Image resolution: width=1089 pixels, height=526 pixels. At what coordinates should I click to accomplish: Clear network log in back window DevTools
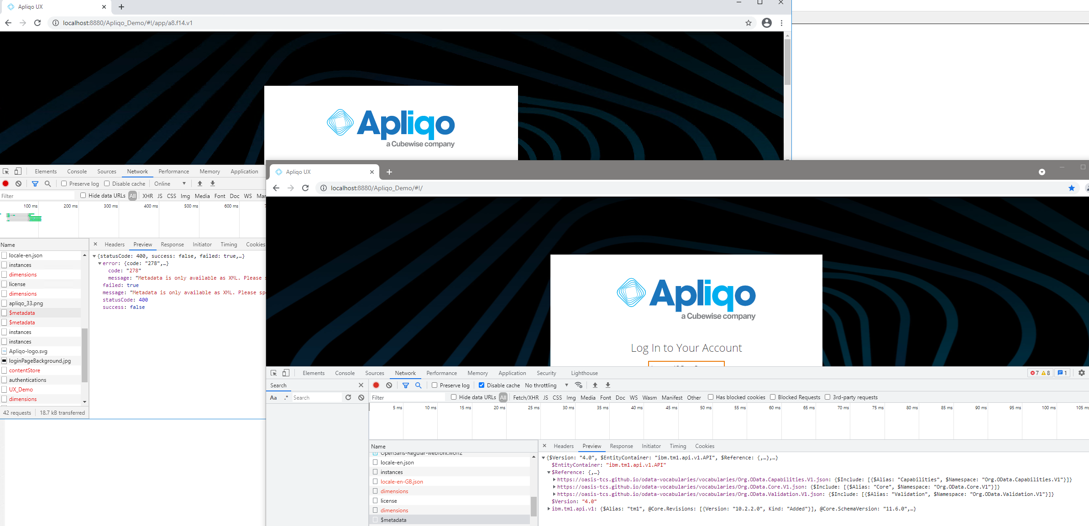coord(18,183)
